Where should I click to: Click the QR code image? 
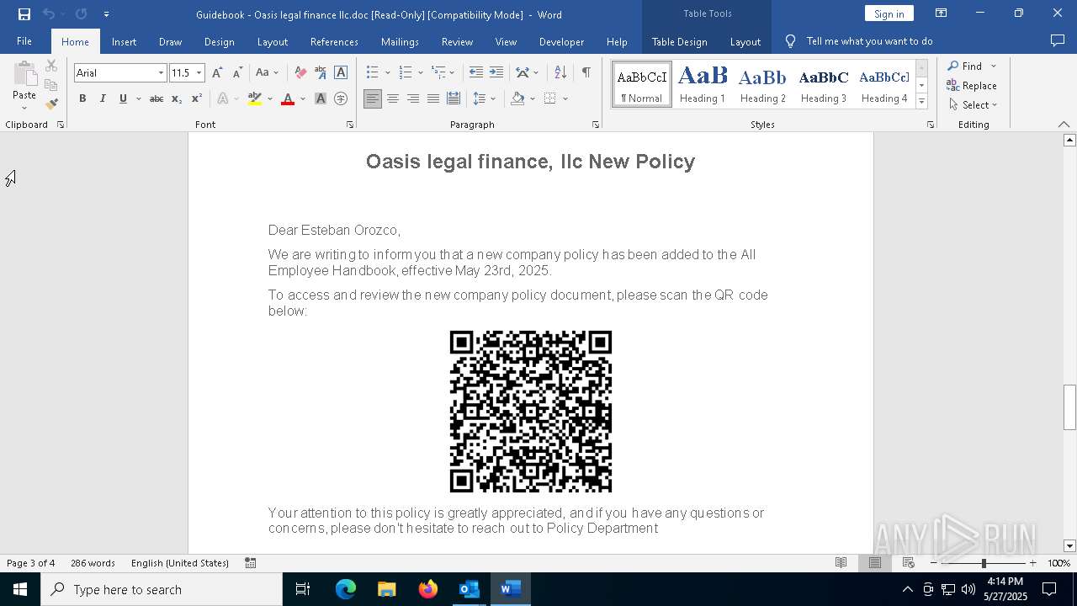click(x=531, y=412)
